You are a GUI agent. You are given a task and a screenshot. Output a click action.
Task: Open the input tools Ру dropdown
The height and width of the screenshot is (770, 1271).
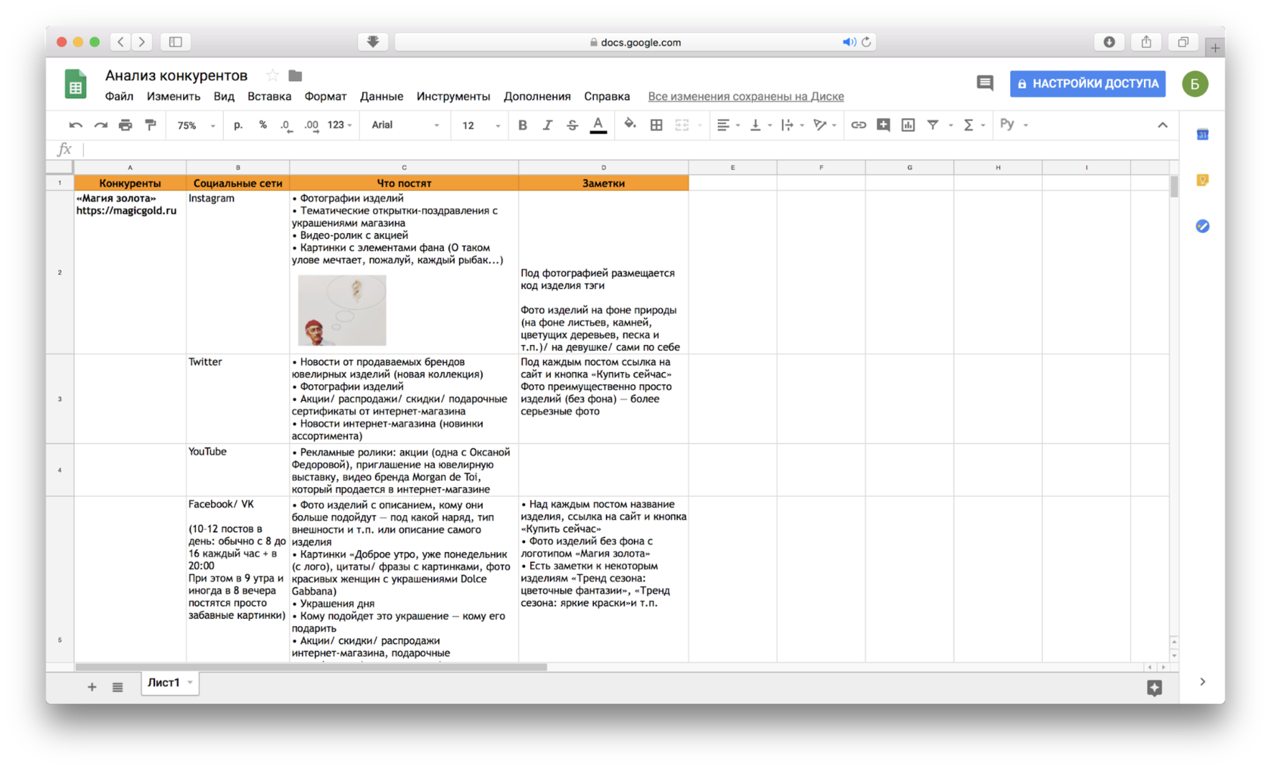click(x=1014, y=125)
